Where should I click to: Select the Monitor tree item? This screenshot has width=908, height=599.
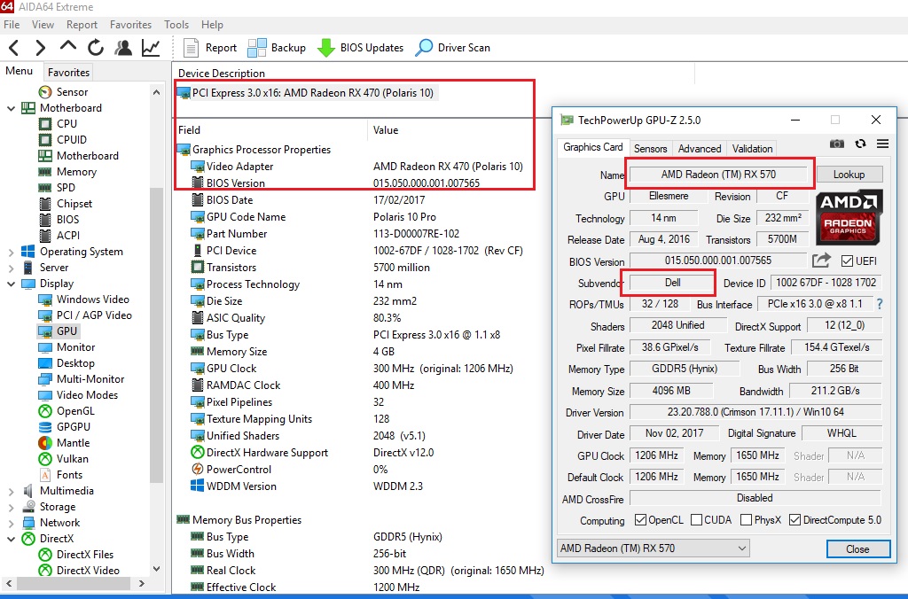point(67,347)
